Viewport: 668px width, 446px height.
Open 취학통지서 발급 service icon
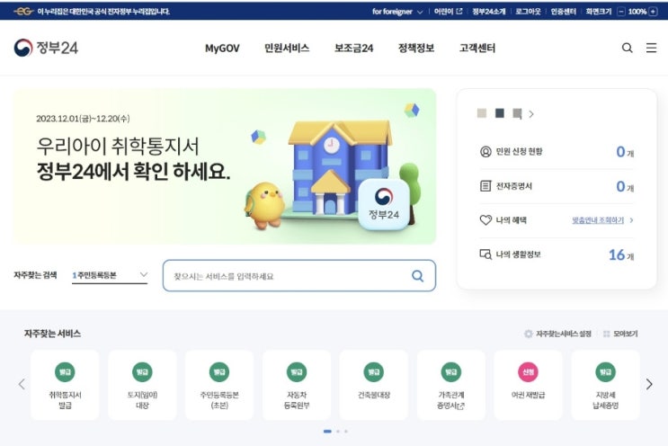tap(65, 372)
